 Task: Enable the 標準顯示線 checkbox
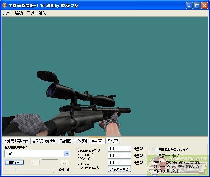156,149
